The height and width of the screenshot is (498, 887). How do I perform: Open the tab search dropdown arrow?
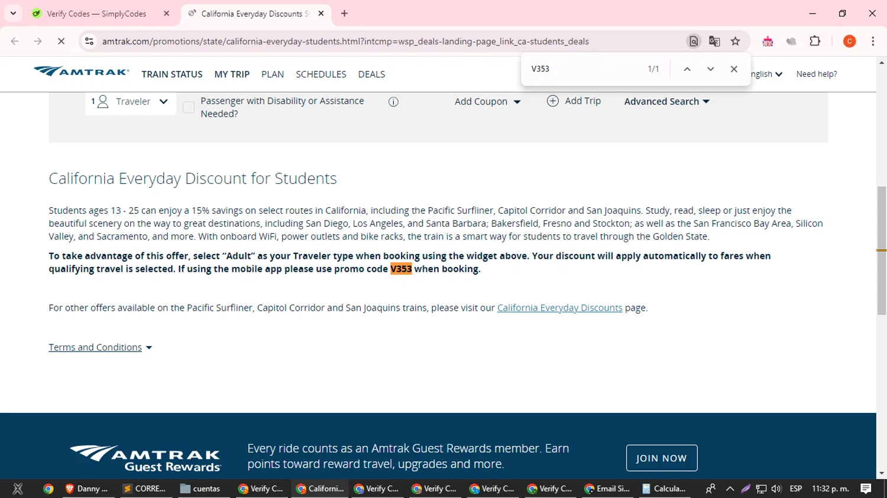coord(13,14)
